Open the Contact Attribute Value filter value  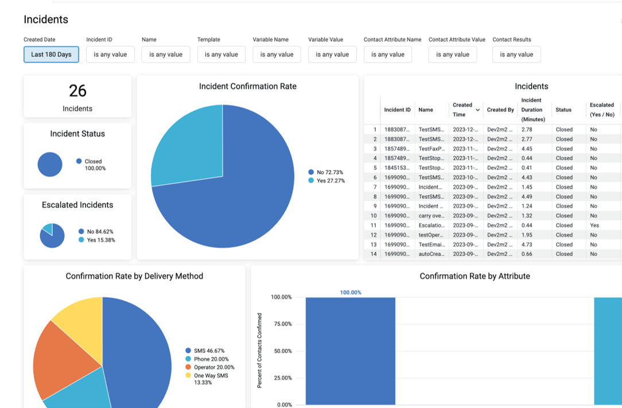point(453,55)
